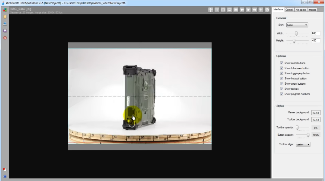Click the play arrow in the top toolbar
325x181 pixels.
click(248, 10)
